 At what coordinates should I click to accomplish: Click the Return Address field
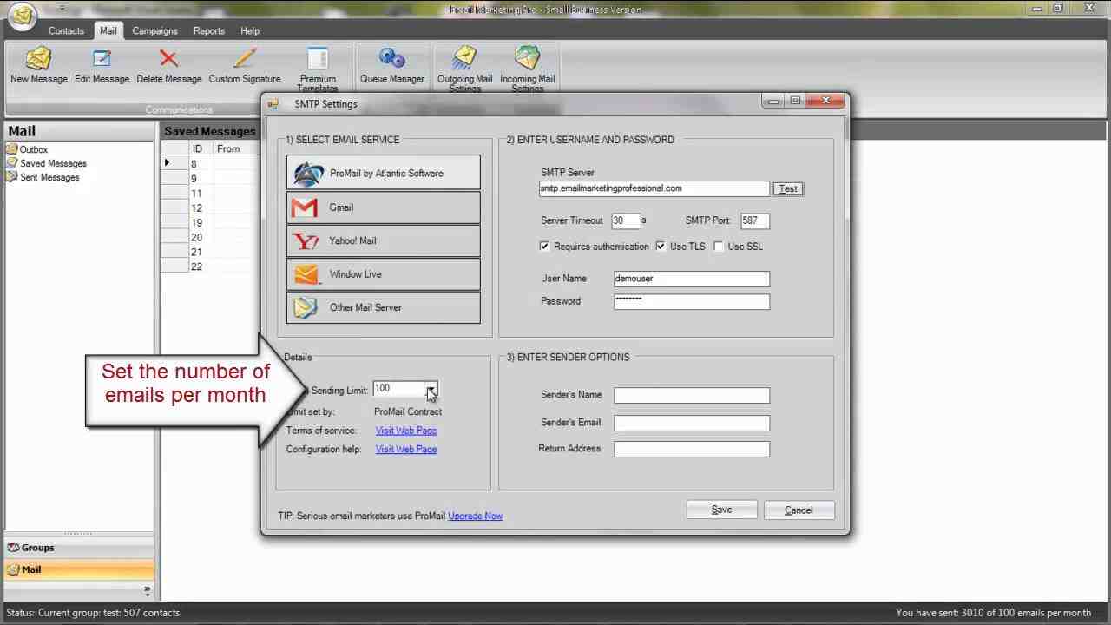tap(692, 449)
